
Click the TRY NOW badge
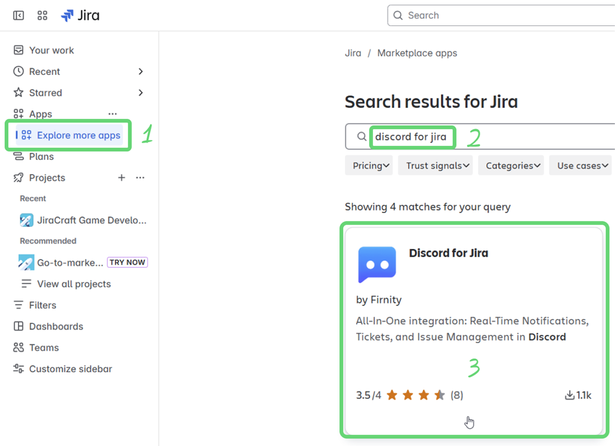pyautogui.click(x=128, y=262)
